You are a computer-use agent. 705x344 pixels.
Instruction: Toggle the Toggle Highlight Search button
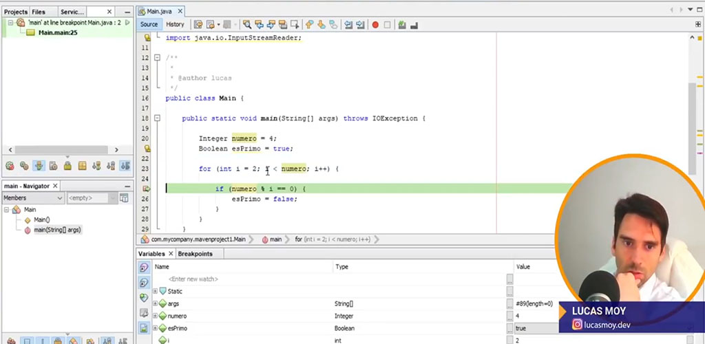(284, 25)
